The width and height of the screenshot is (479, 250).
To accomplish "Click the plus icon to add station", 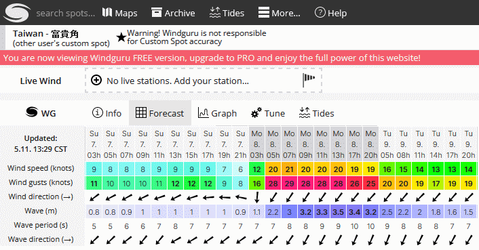I will [96, 81].
